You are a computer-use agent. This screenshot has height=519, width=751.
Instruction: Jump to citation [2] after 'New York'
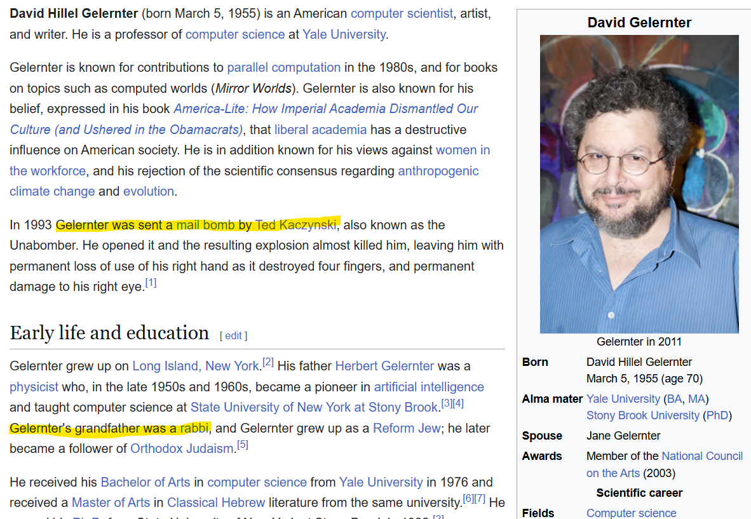[268, 362]
